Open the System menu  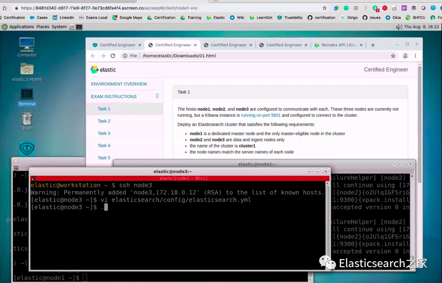click(59, 27)
